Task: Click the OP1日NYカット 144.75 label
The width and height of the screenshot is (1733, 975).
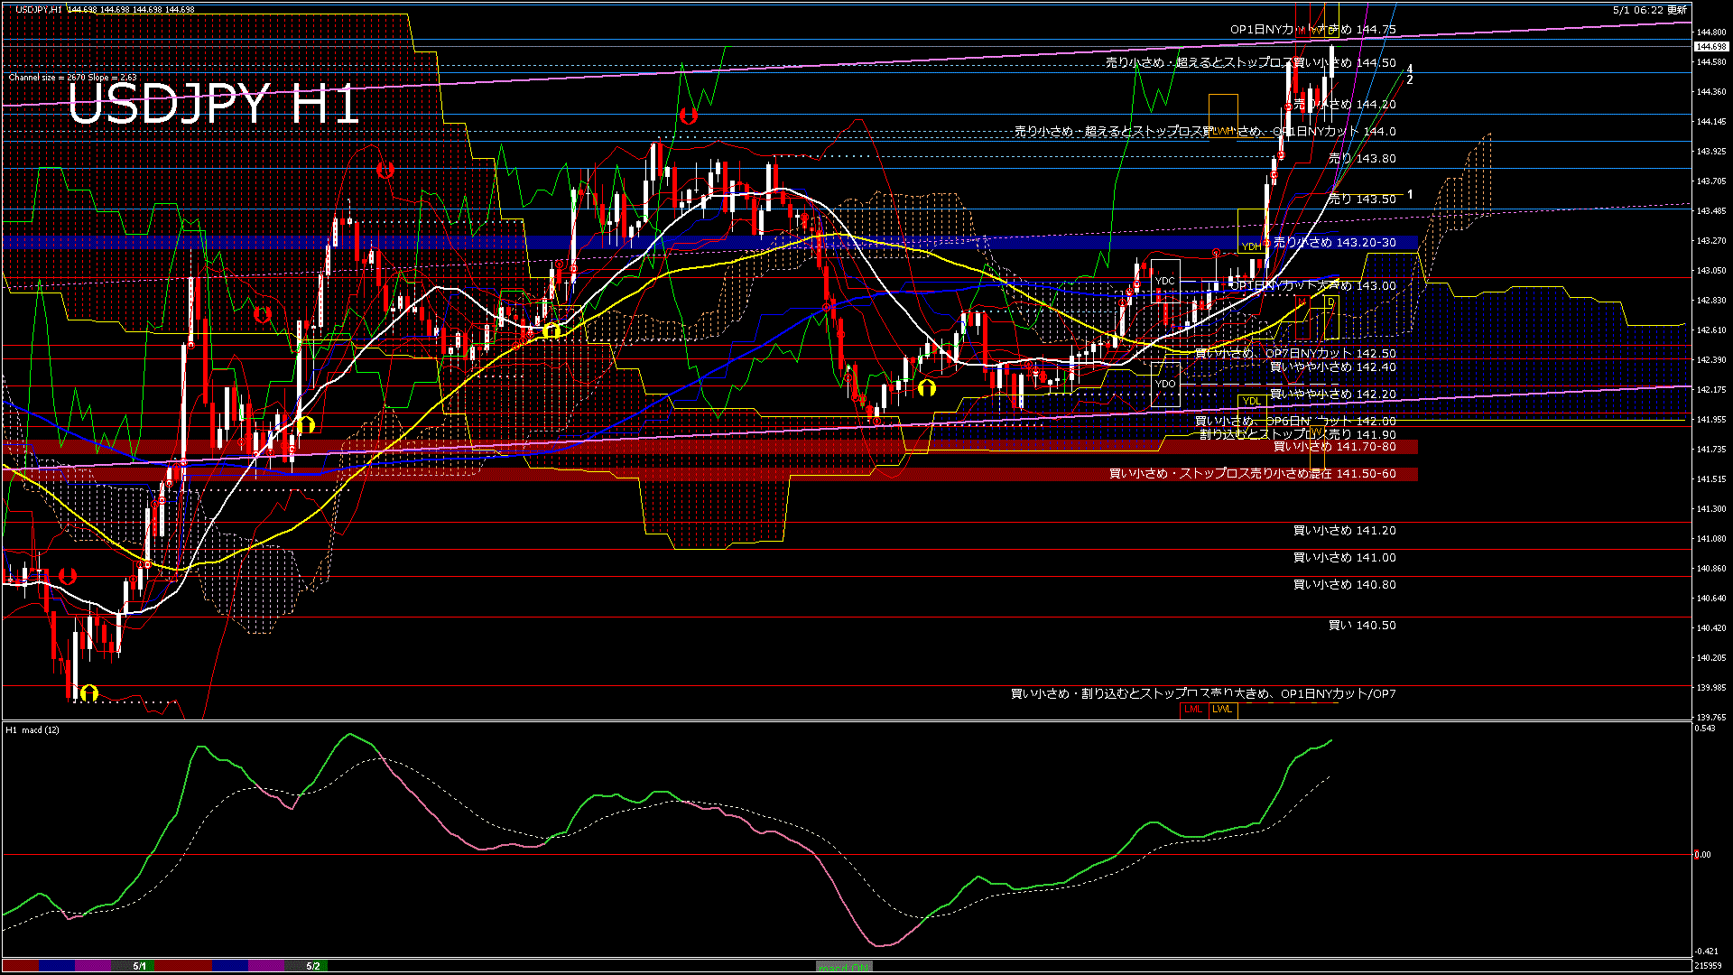Action: [x=1312, y=30]
